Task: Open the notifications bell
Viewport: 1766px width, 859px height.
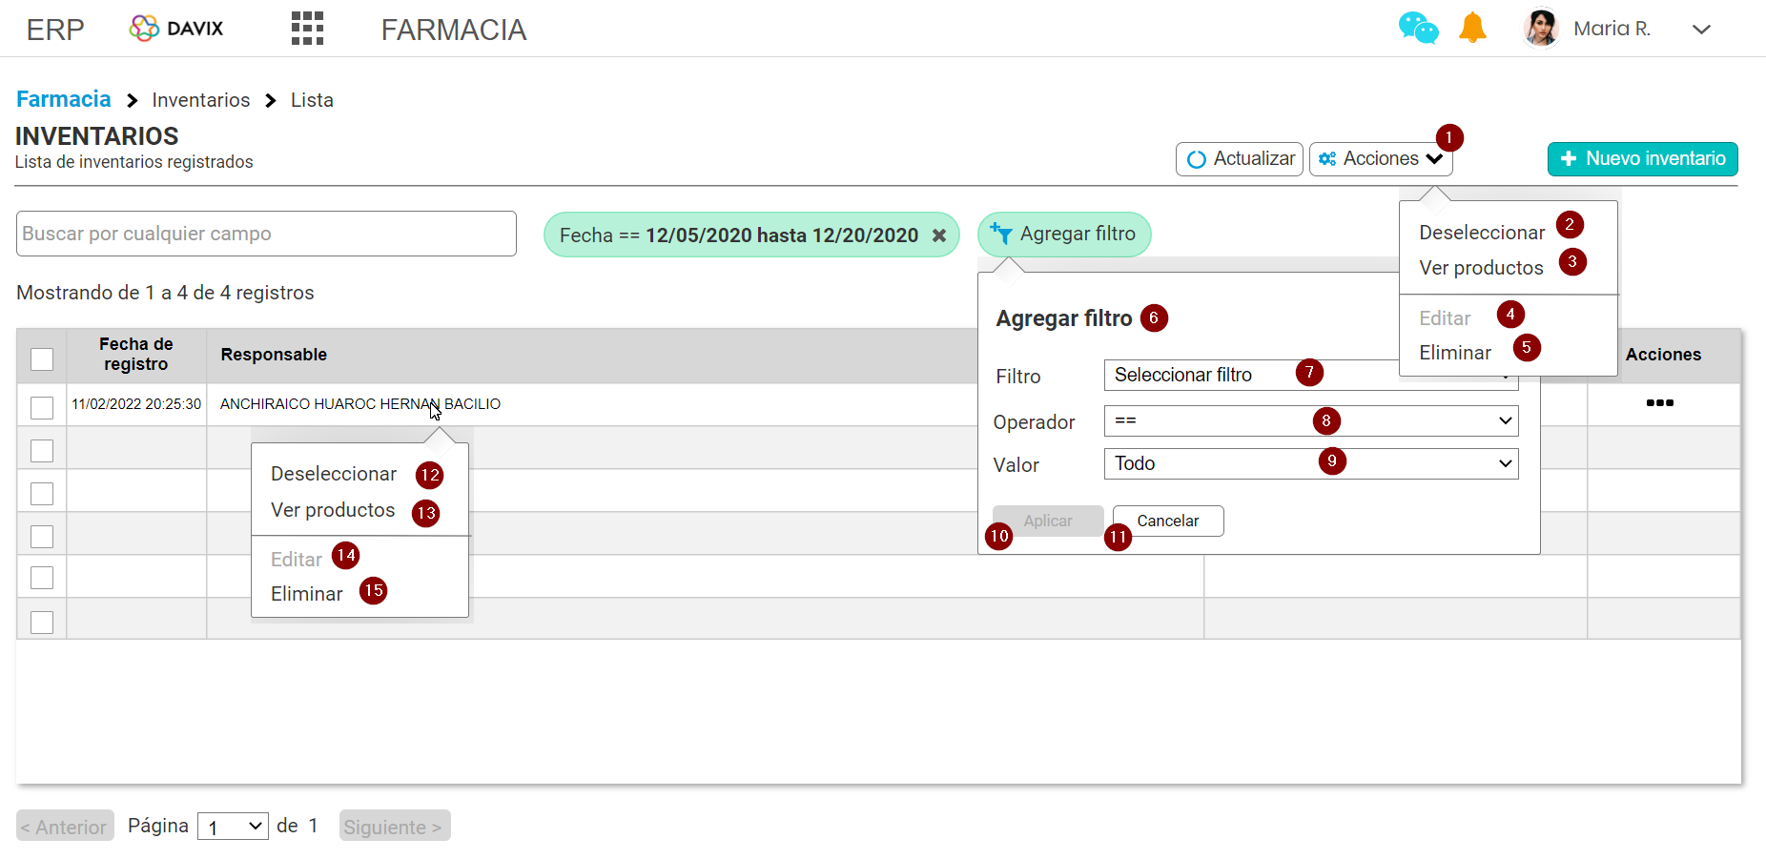Action: pyautogui.click(x=1472, y=29)
